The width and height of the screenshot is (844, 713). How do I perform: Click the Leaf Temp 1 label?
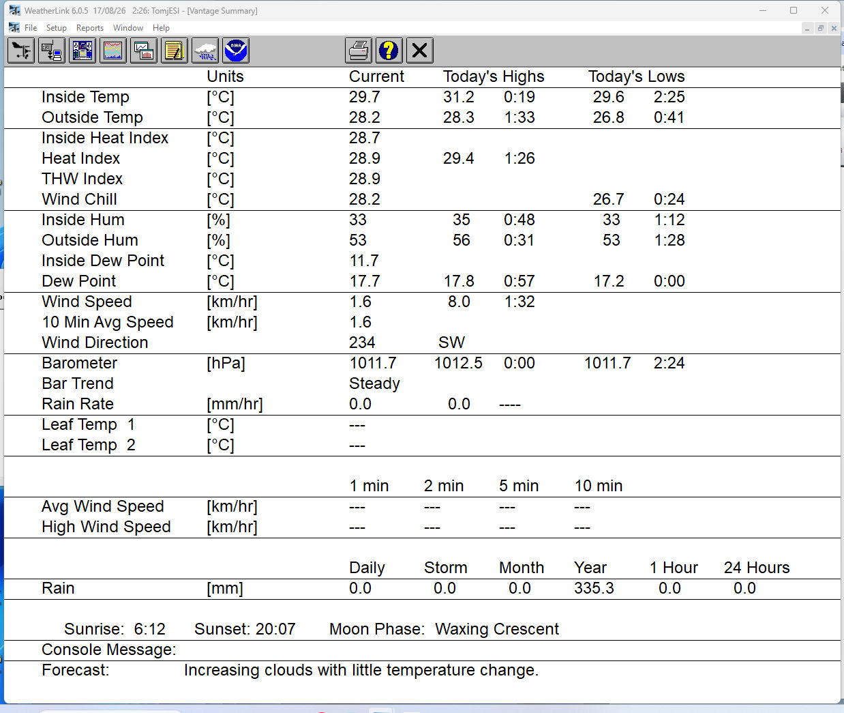[89, 424]
